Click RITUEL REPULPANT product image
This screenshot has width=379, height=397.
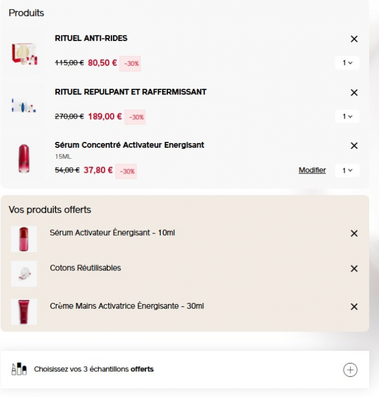click(24, 107)
